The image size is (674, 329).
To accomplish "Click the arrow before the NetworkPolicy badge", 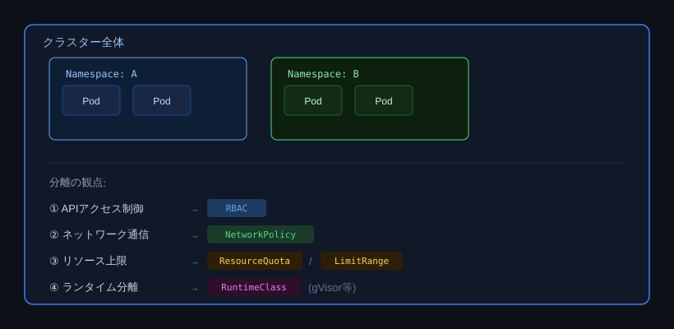I will (194, 236).
